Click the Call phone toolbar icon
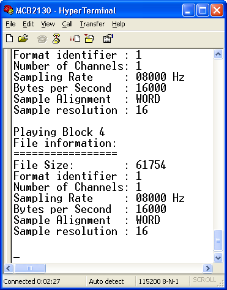 (x=42, y=39)
